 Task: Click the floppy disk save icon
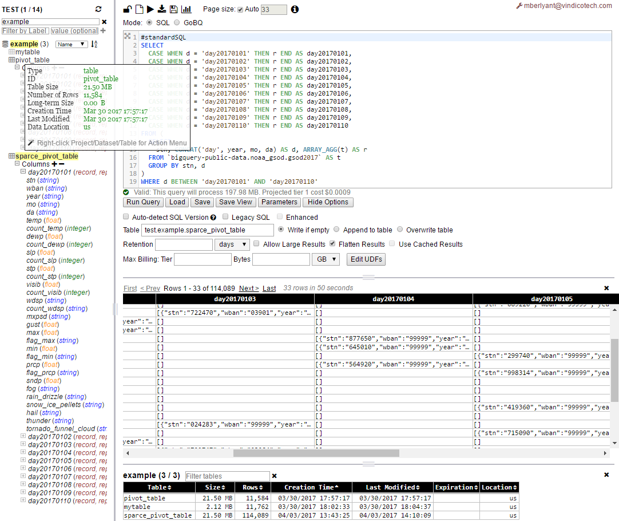pyautogui.click(x=173, y=9)
